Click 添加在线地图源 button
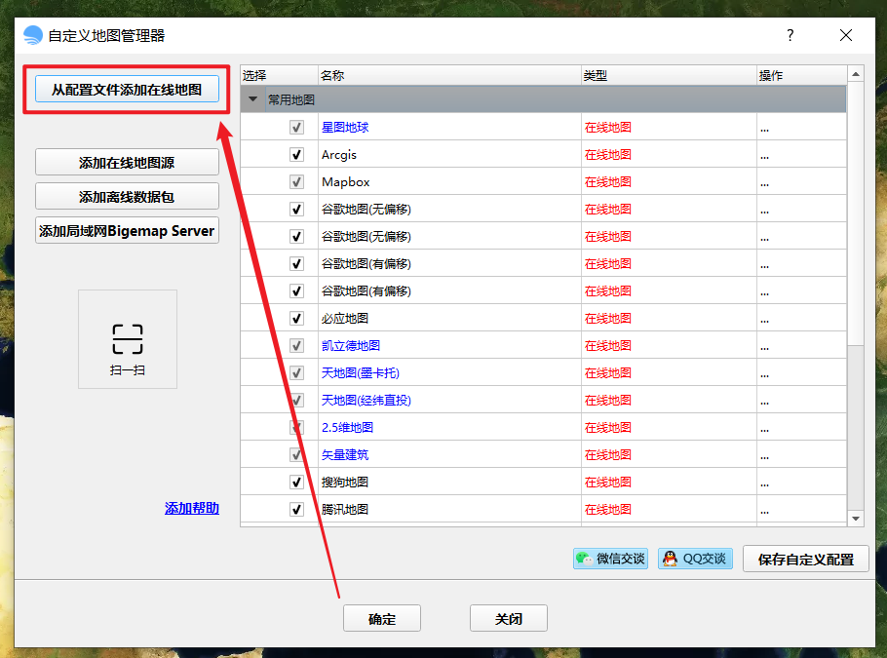This screenshot has width=887, height=658. coord(127,163)
